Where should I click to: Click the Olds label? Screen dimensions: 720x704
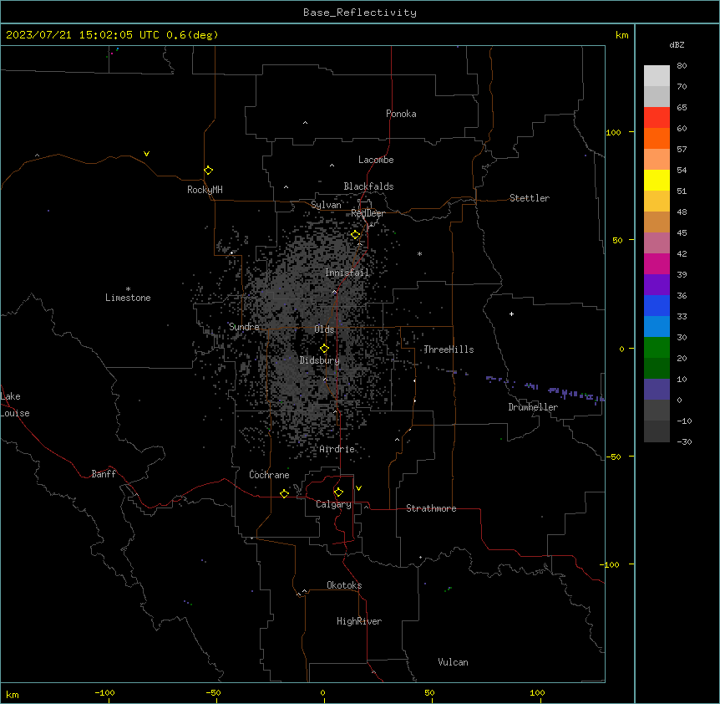coord(324,329)
